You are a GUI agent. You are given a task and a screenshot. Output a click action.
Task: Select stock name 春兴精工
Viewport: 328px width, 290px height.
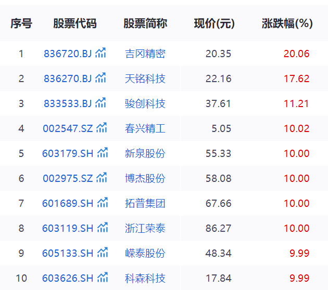pyautogui.click(x=145, y=128)
